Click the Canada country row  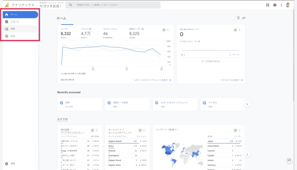[x=224, y=155]
